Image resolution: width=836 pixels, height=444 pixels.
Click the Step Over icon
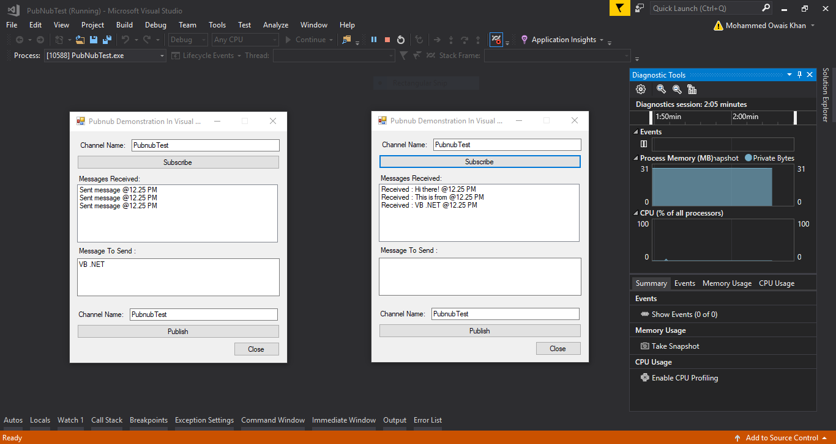465,40
